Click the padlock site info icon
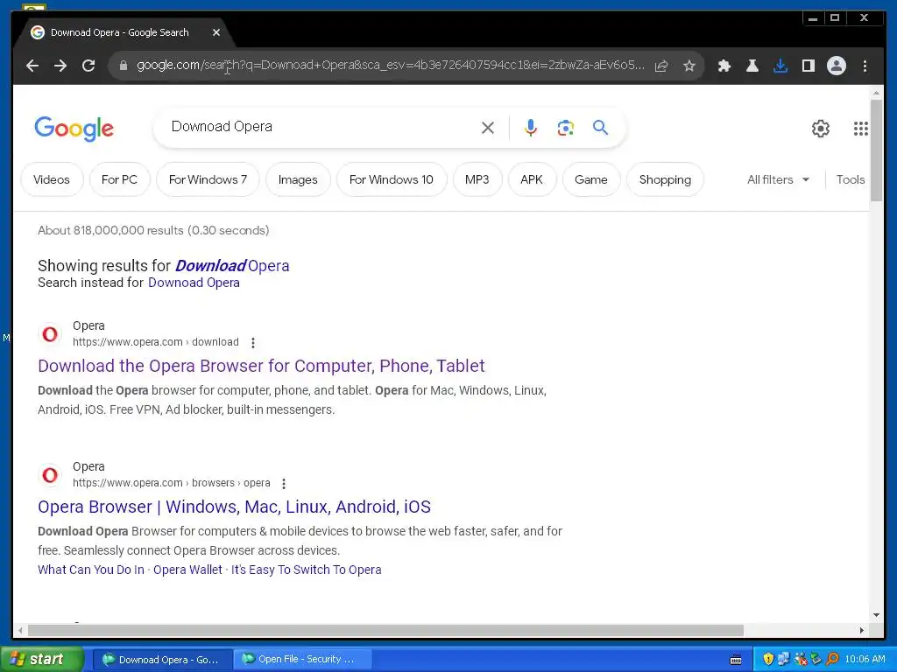The image size is (897, 672). pyautogui.click(x=123, y=66)
